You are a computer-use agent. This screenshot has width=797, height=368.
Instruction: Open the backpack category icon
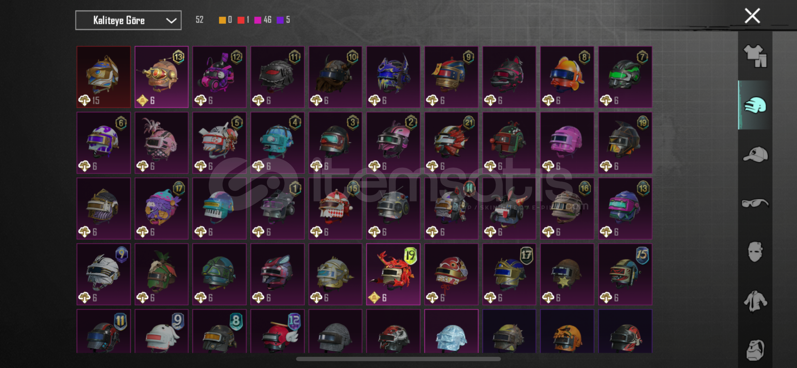point(755,350)
